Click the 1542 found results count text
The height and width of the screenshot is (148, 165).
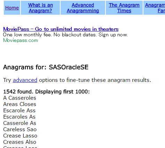[x=46, y=92]
